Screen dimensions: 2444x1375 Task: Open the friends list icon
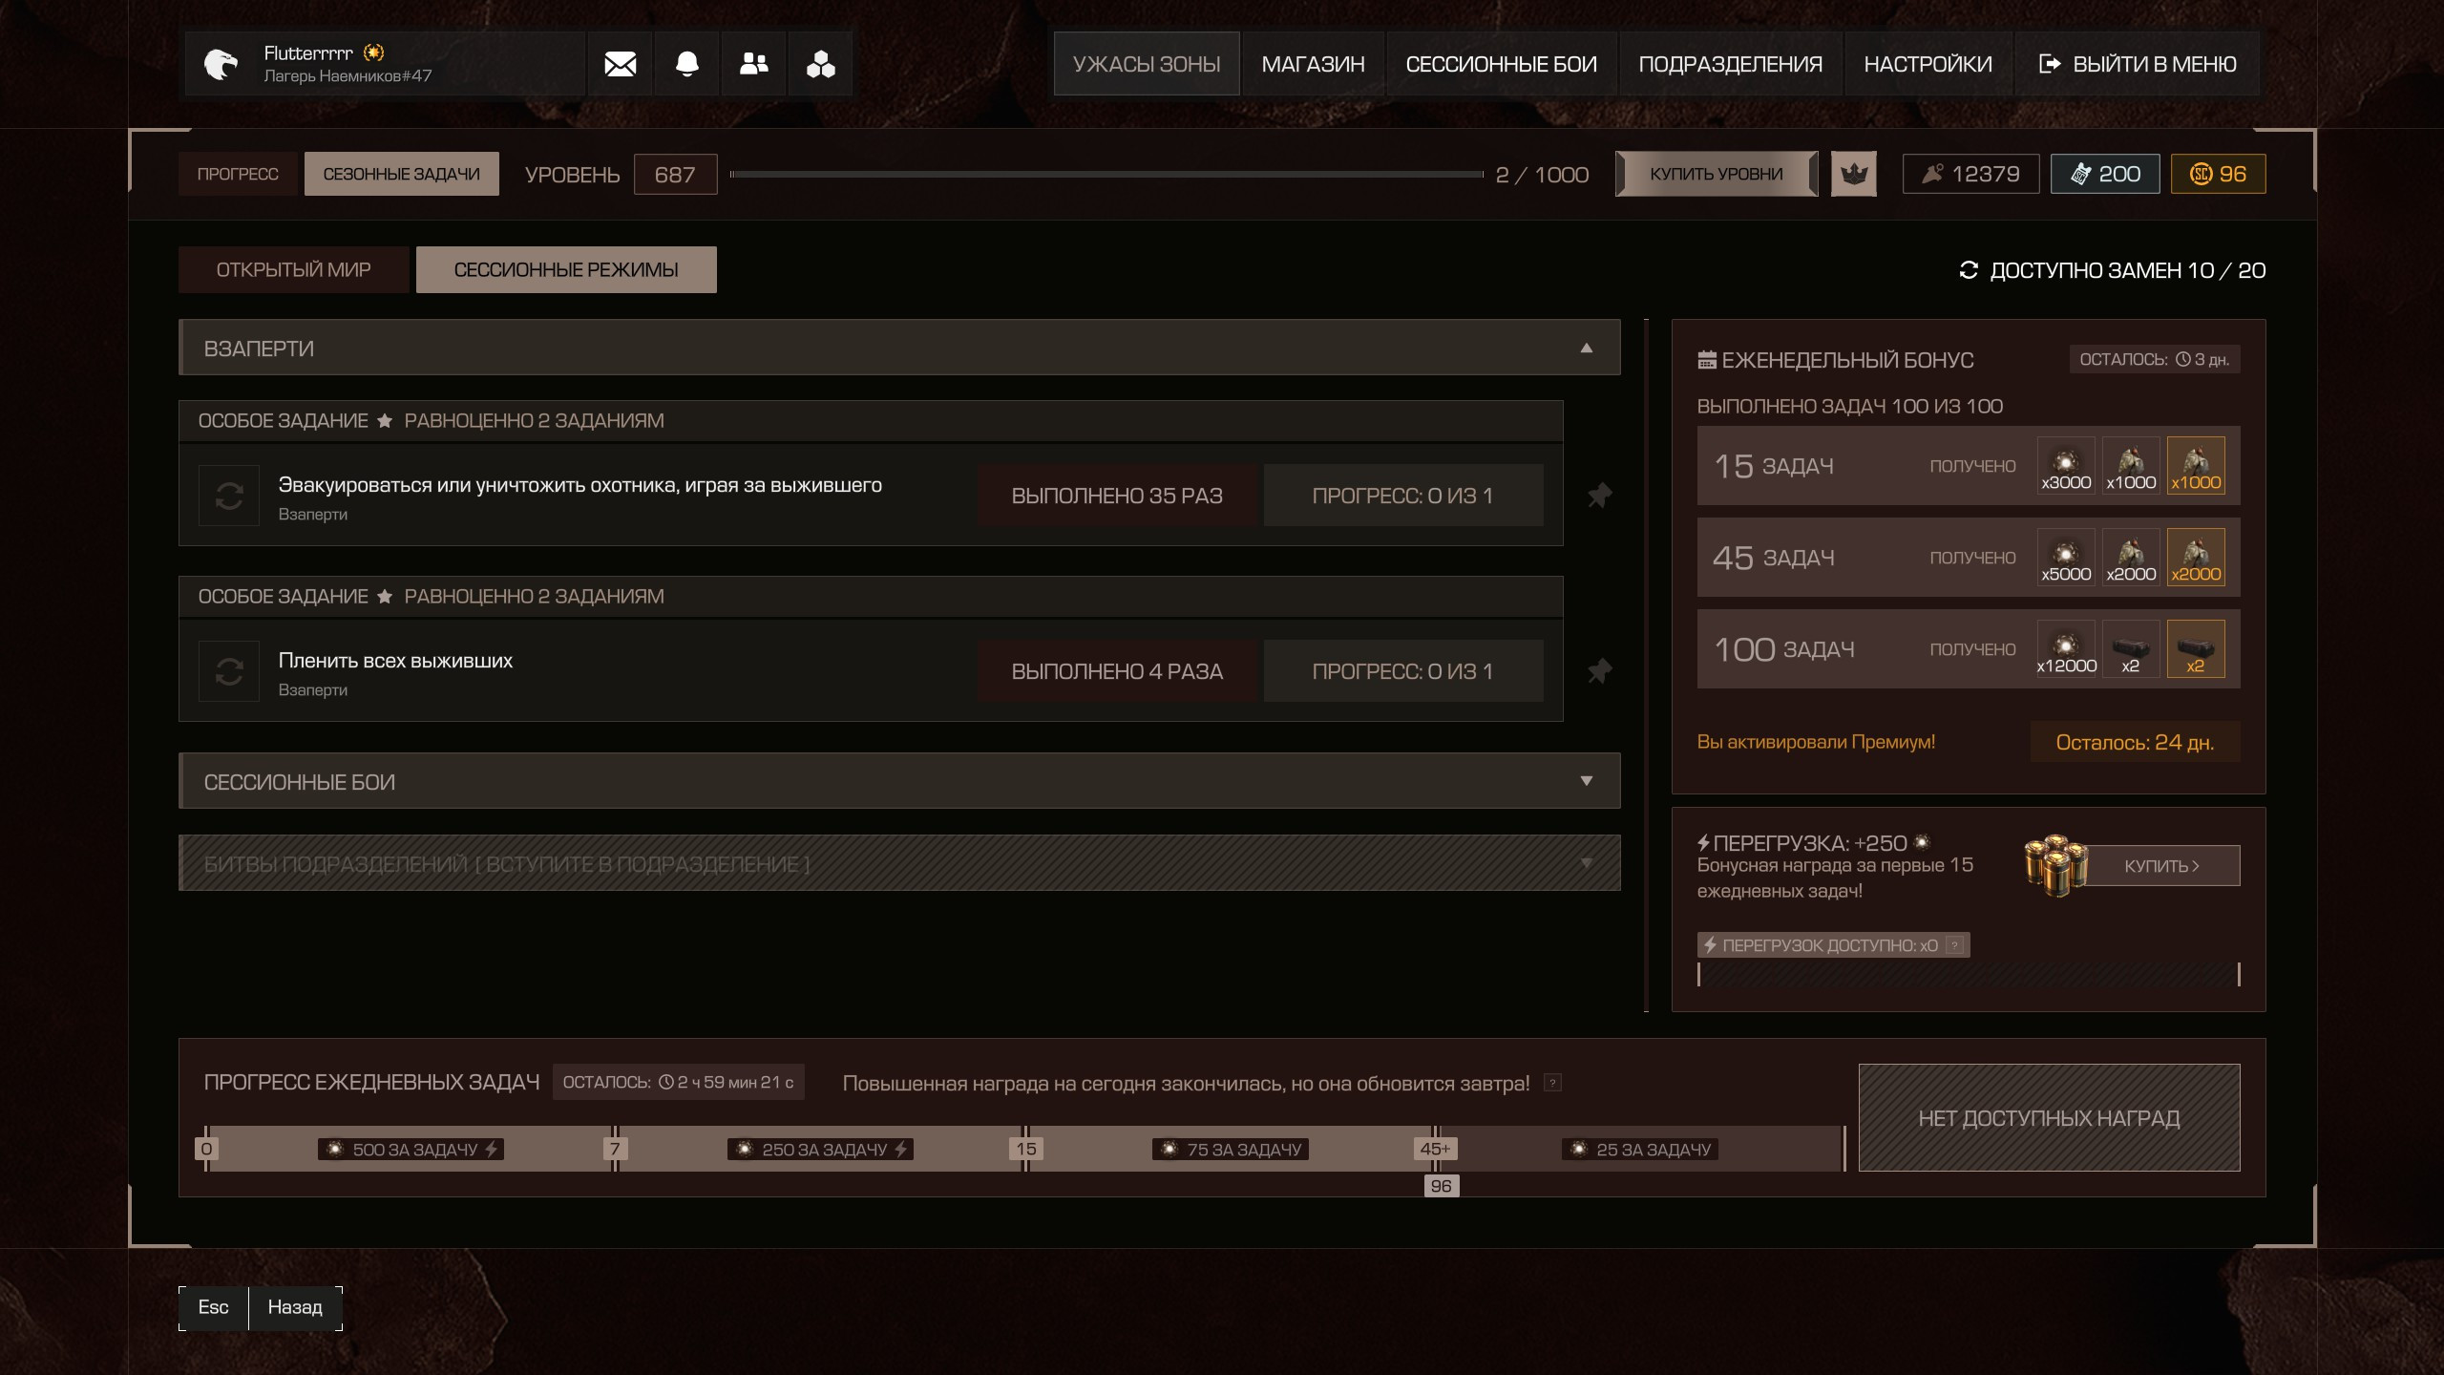[x=753, y=64]
